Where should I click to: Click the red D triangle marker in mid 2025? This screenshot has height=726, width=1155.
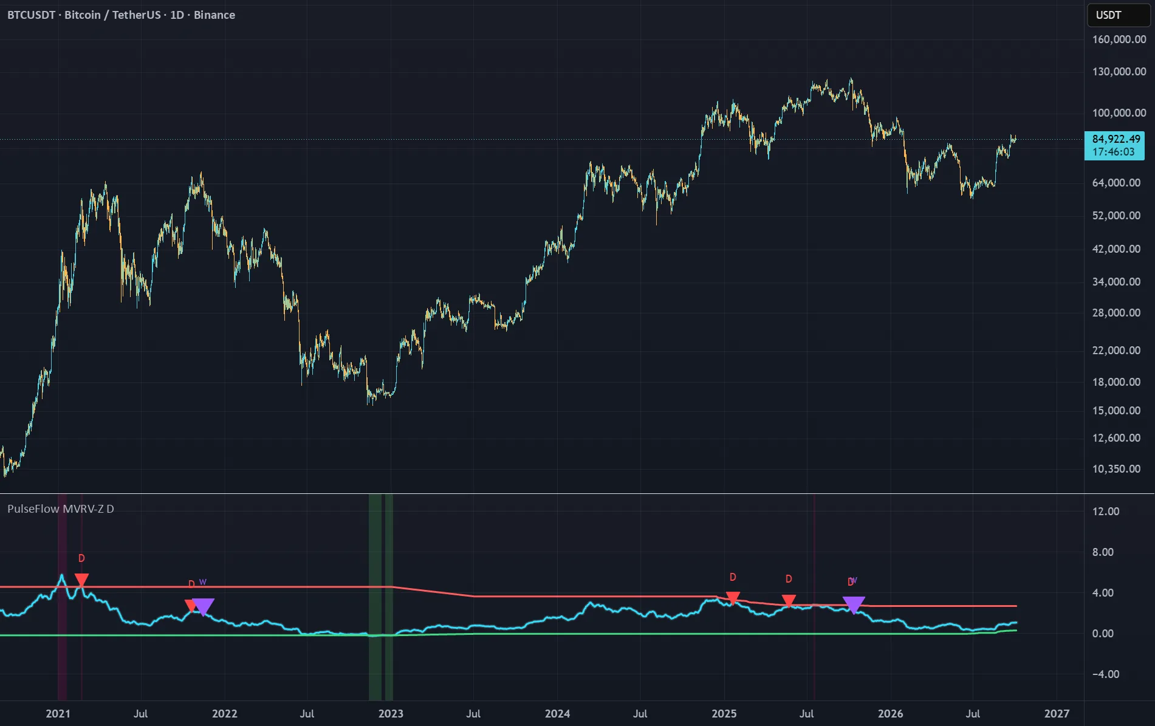[x=789, y=601]
